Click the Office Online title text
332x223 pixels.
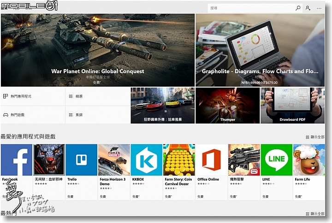point(208,179)
